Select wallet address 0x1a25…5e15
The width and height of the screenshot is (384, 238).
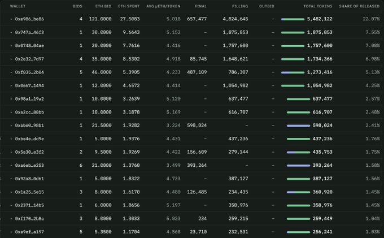29,192
